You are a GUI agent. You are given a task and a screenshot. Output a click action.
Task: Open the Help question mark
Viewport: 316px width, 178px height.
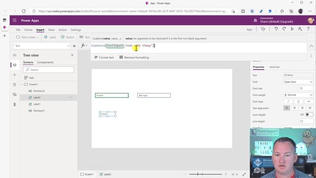(x=308, y=29)
